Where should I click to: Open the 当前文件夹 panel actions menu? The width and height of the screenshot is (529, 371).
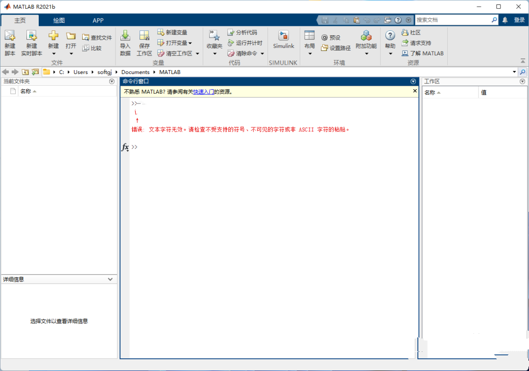(112, 81)
